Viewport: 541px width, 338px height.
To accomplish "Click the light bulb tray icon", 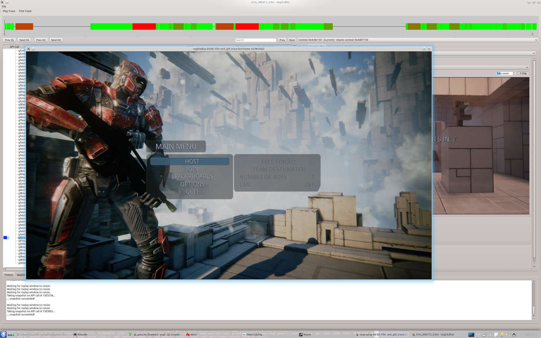I will 502,335.
